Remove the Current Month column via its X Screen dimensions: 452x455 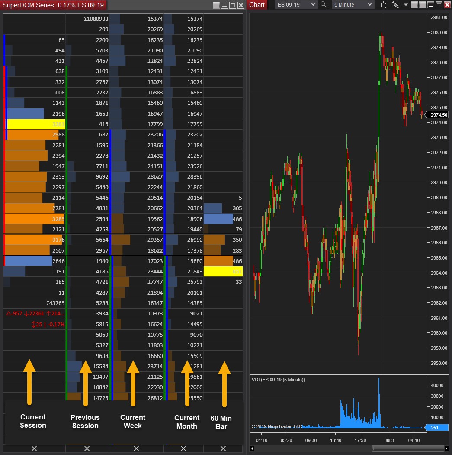183,448
